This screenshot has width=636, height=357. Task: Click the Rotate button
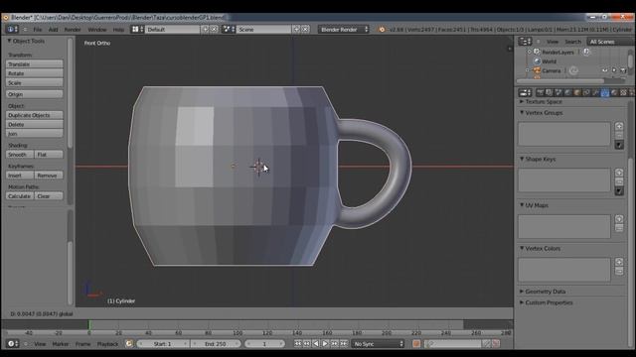coord(35,73)
